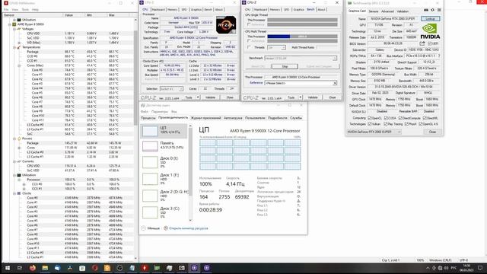
Task: Click the Task Manager title bar icon
Action: [143, 105]
